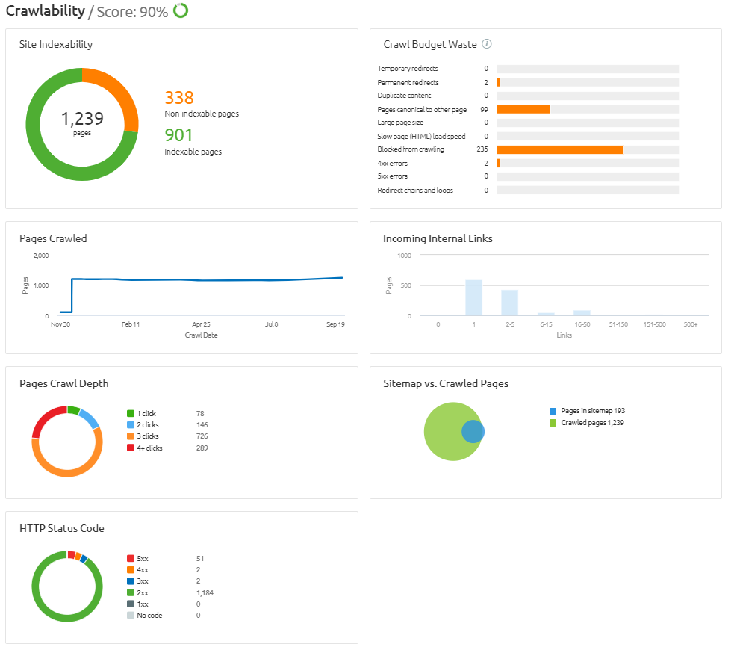Click the 5xx count 51
The image size is (731, 653).
coord(200,558)
